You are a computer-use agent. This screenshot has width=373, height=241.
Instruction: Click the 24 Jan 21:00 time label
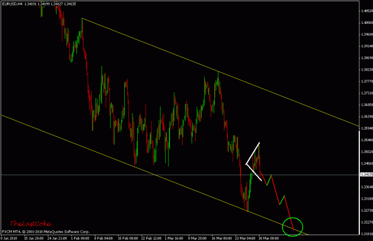click(x=57, y=239)
